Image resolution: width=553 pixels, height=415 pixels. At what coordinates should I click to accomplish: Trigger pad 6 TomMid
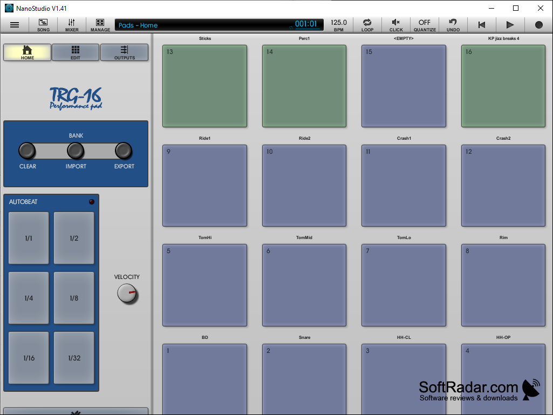coord(304,285)
